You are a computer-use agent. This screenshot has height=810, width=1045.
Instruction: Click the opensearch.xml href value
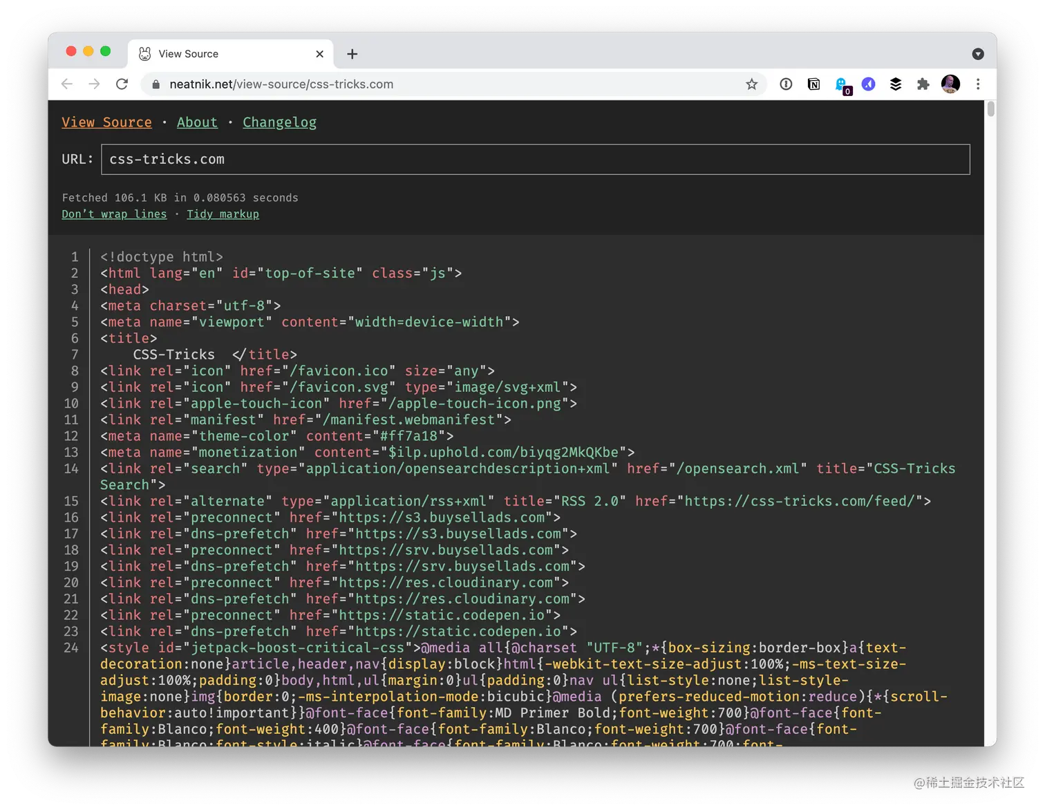(x=738, y=469)
